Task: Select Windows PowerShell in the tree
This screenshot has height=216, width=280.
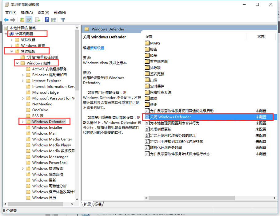Action: click(x=50, y=163)
